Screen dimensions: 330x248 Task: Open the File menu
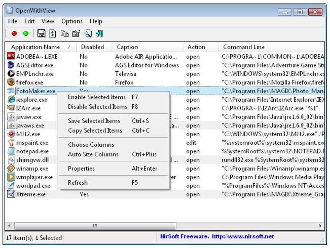coord(13,21)
